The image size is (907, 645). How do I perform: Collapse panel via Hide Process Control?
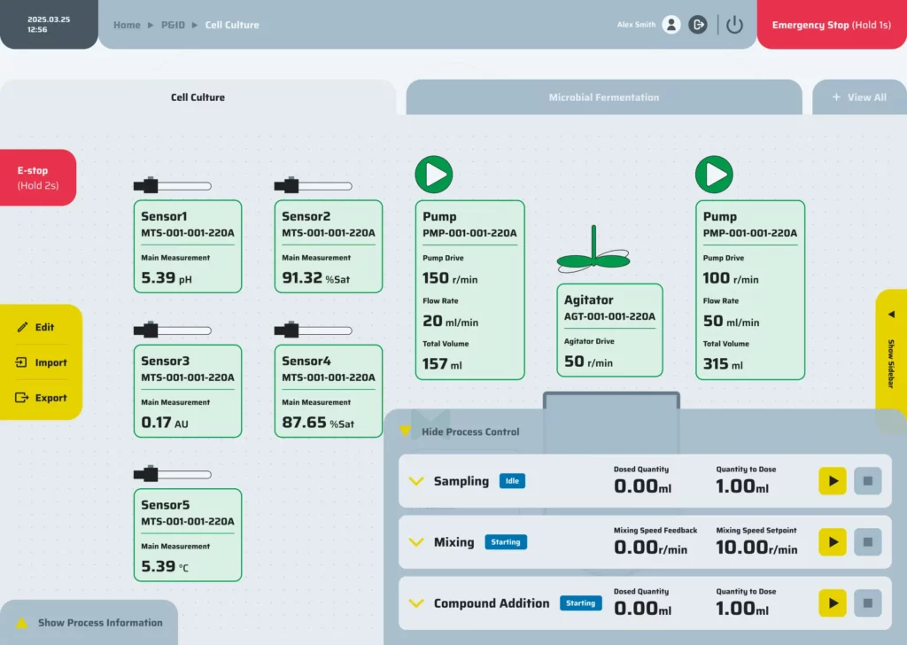(461, 431)
